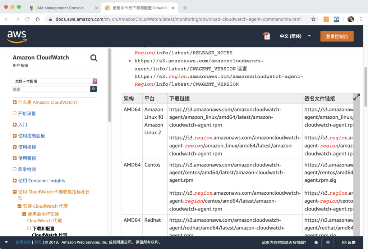368x249 pixels.
Task: Open a new browser tab with plus
Action: point(185,8)
